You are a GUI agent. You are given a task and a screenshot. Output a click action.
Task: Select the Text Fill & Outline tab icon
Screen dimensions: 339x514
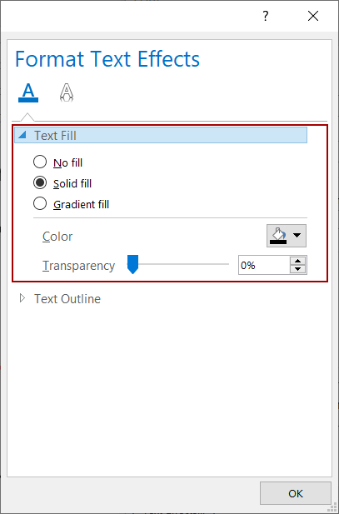pos(28,92)
